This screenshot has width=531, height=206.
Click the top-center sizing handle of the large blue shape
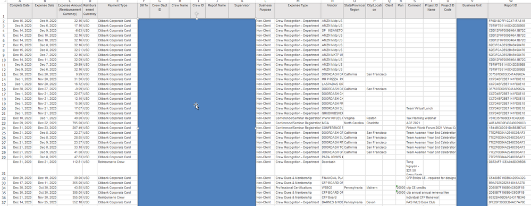[197, 19]
